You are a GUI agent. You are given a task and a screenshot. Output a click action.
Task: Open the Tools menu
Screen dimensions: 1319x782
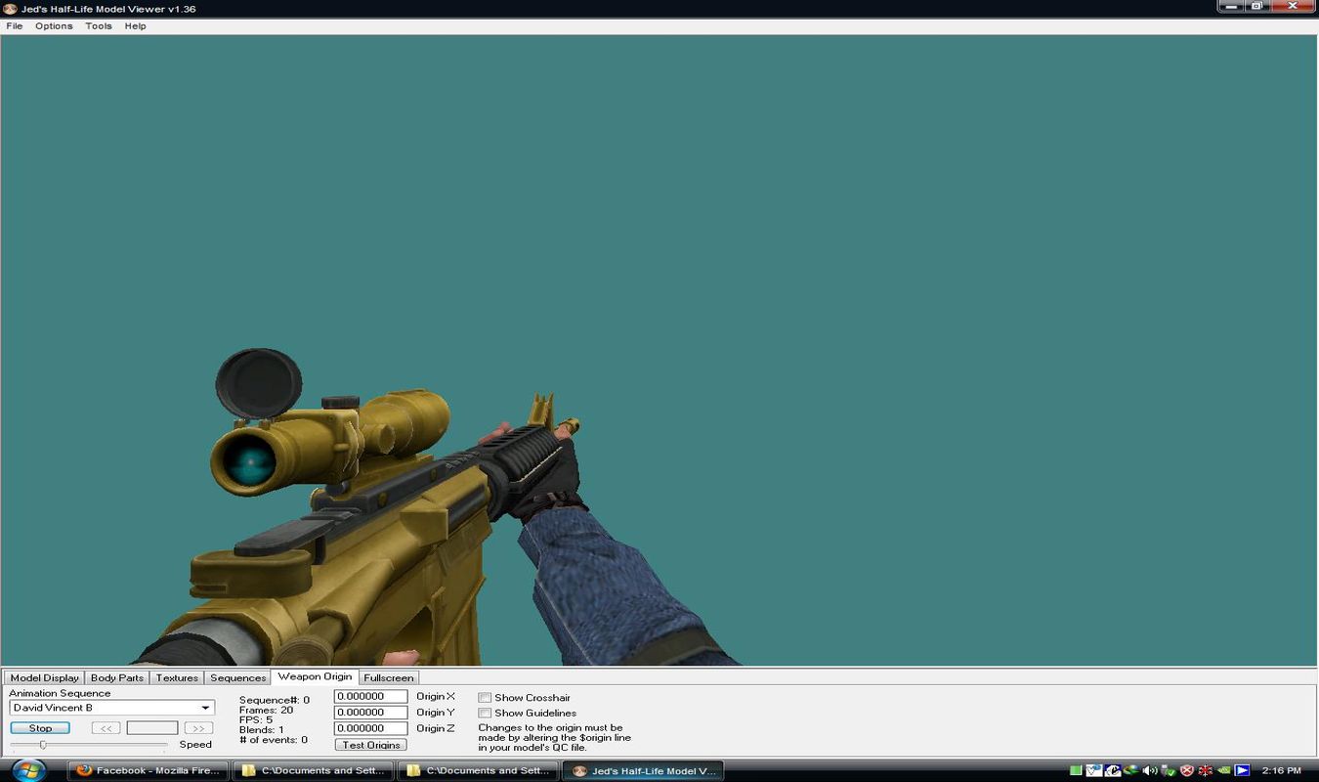click(x=99, y=26)
